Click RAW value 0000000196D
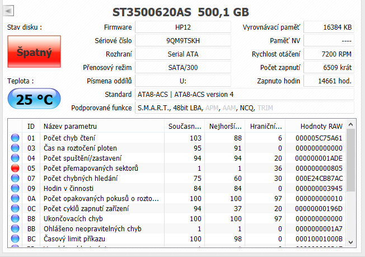The image size is (365, 257). click(x=319, y=209)
